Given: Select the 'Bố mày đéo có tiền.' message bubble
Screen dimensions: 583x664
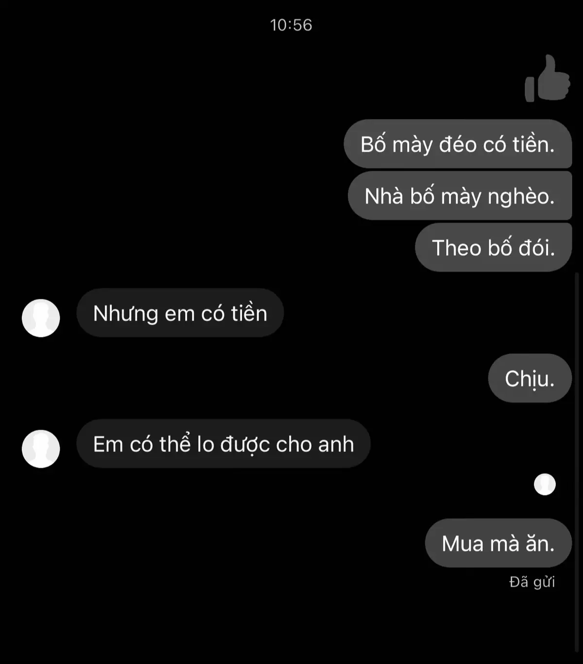Looking at the screenshot, I should (458, 144).
